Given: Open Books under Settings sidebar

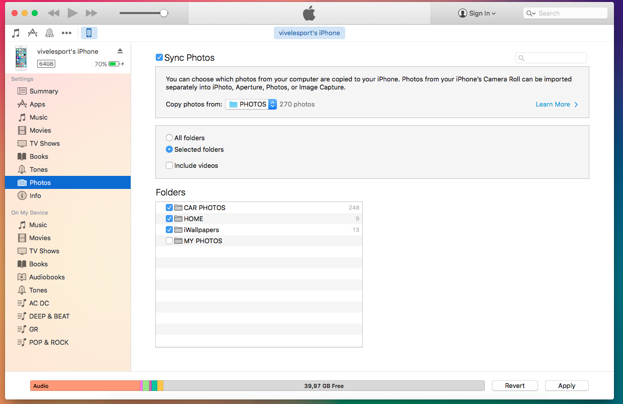Looking at the screenshot, I should 68,156.
